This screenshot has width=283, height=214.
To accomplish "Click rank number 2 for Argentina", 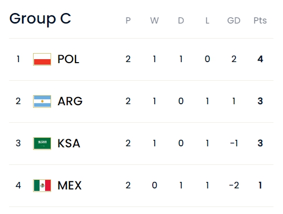I will pos(18,101).
